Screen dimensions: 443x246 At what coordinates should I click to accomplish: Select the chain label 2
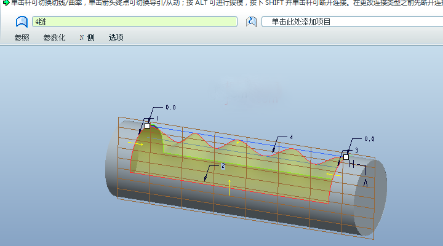click(x=223, y=166)
